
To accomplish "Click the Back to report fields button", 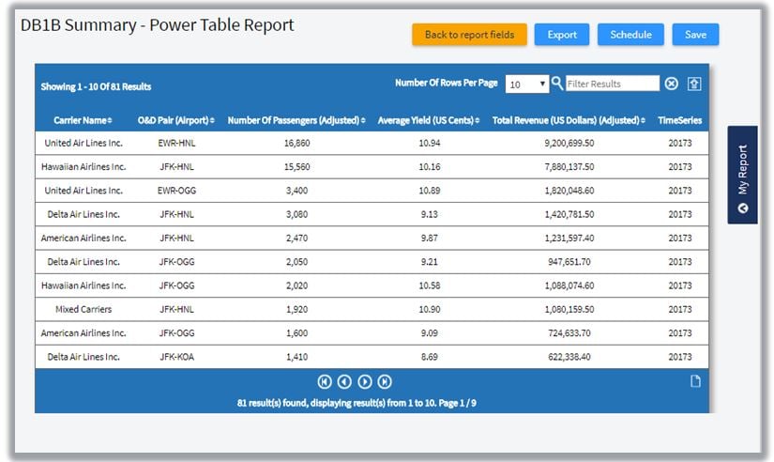I will [x=469, y=35].
